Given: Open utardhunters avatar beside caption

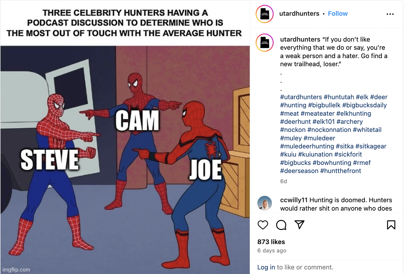Looking at the screenshot, I should click(x=265, y=43).
